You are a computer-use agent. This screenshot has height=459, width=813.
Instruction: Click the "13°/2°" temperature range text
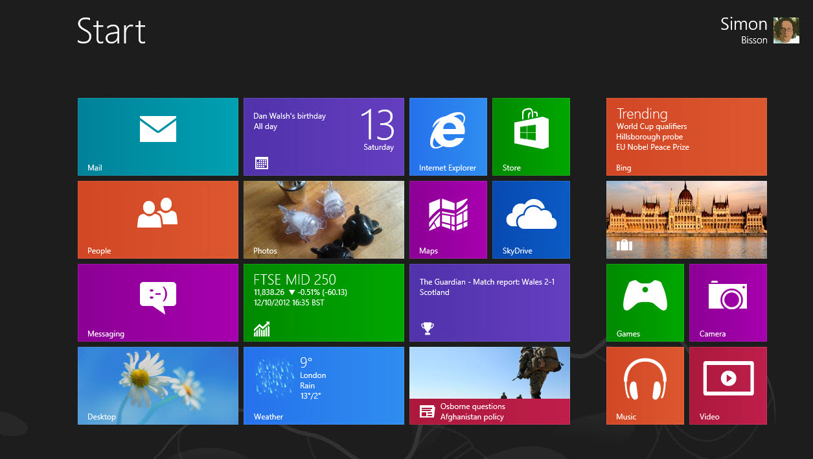point(310,396)
